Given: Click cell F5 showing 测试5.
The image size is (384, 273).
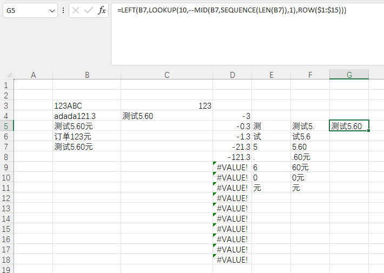Looking at the screenshot, I should click(x=310, y=126).
